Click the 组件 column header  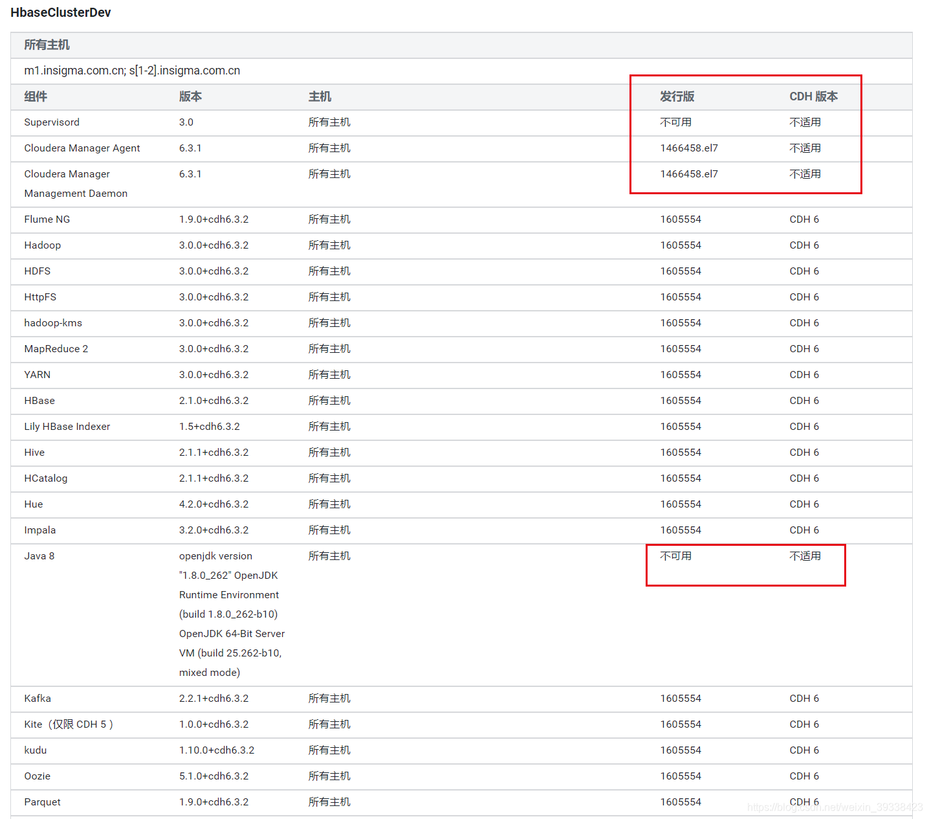[36, 96]
